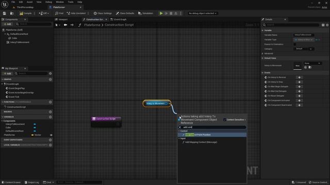The image size is (330, 185).
Task: Open play options three-dot menu
Action: (180, 13)
